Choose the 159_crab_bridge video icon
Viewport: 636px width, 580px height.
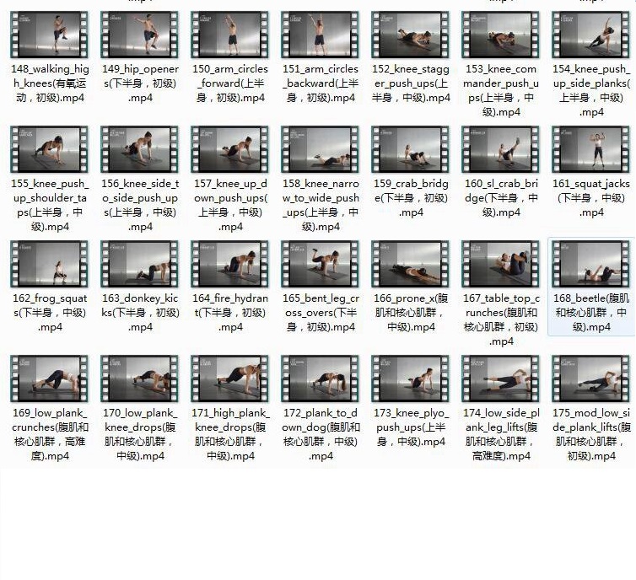point(411,150)
